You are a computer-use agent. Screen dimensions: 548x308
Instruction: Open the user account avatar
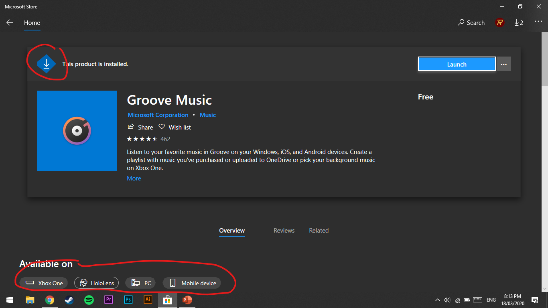tap(499, 23)
